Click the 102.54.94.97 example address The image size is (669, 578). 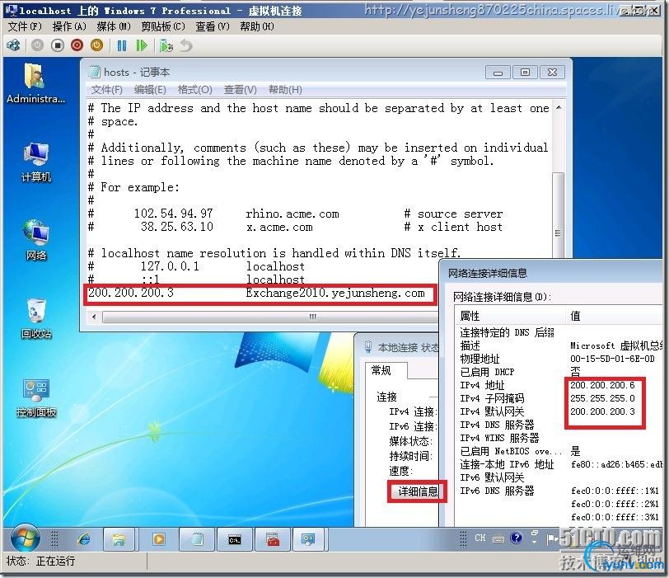[174, 214]
